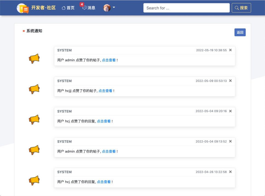Click the 系统通知 heading text
This screenshot has width=265, height=196.
[x=34, y=31]
